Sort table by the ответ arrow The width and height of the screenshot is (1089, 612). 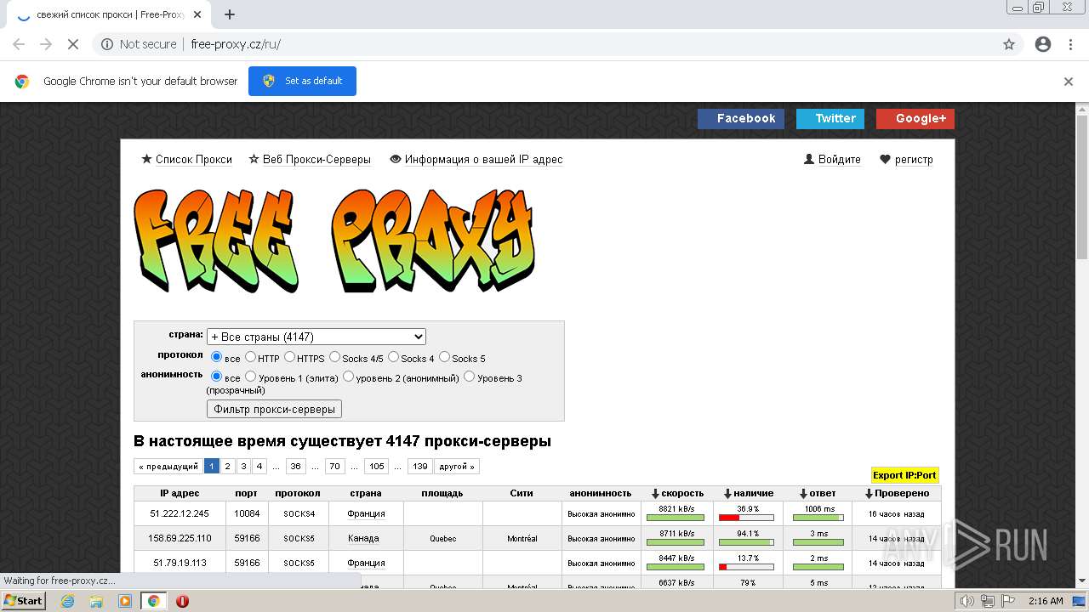pyautogui.click(x=803, y=494)
